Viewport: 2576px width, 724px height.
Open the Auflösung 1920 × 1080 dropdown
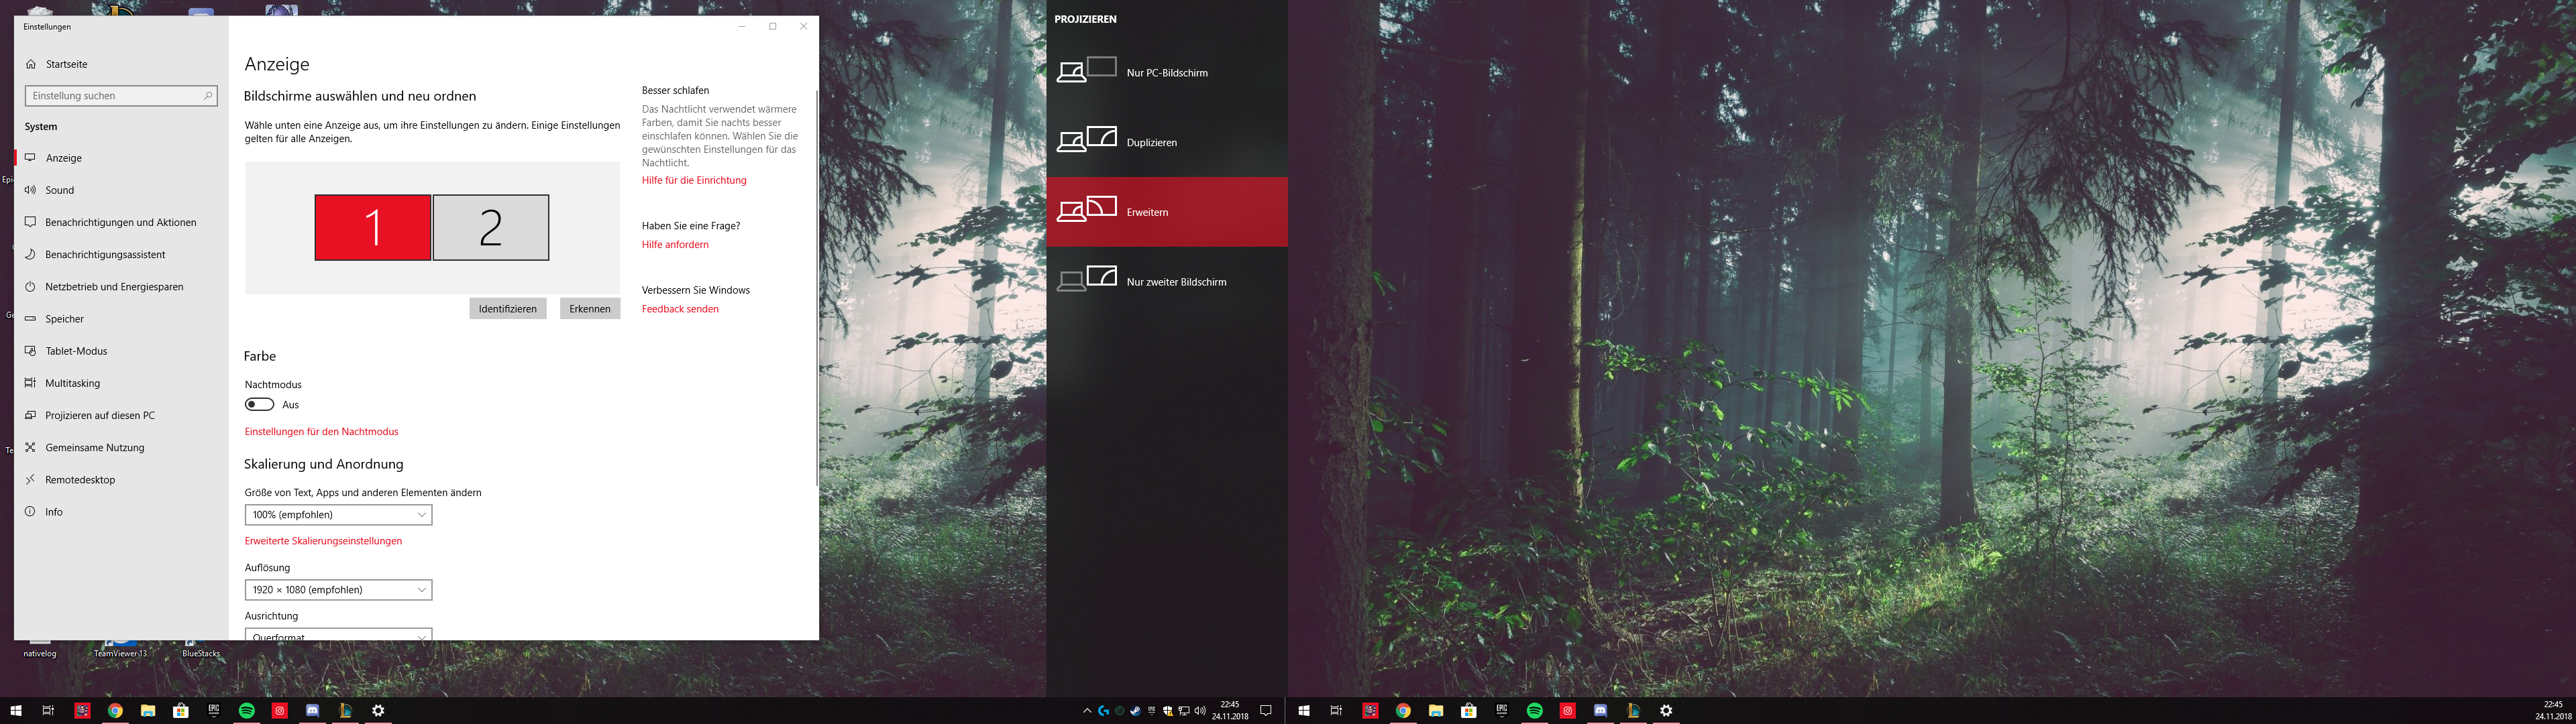(x=338, y=590)
